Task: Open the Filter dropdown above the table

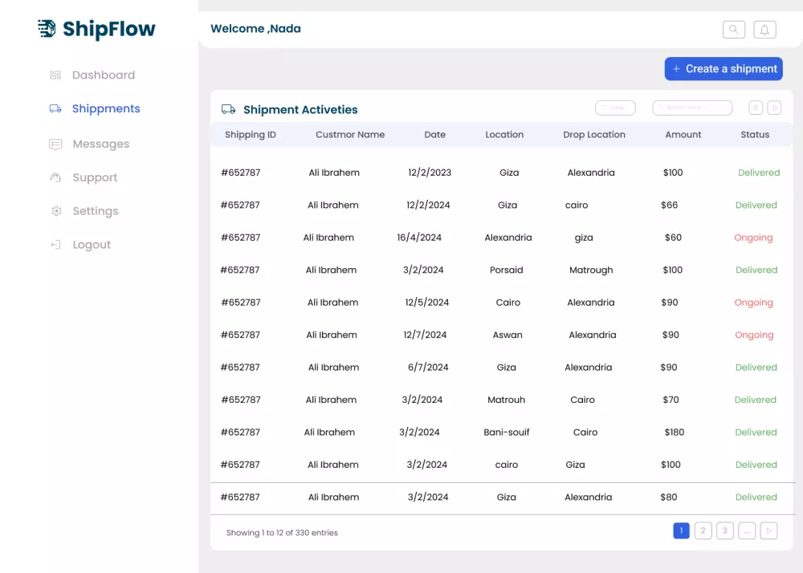Action: click(x=615, y=108)
